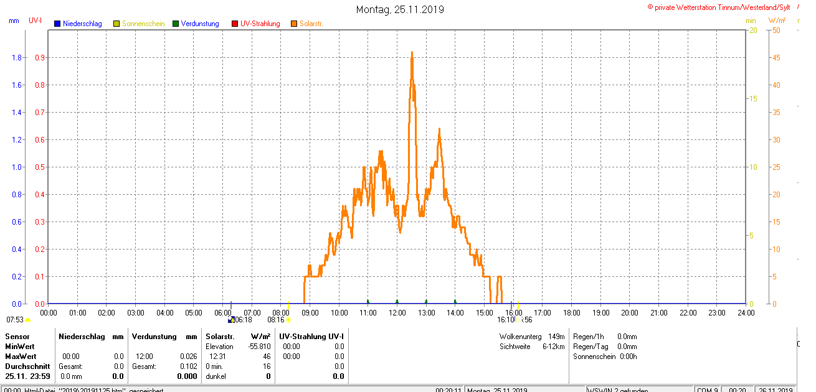Click the Regen/Tag 0.0mm reading
Screen dimensions: 816x392
coord(605,346)
